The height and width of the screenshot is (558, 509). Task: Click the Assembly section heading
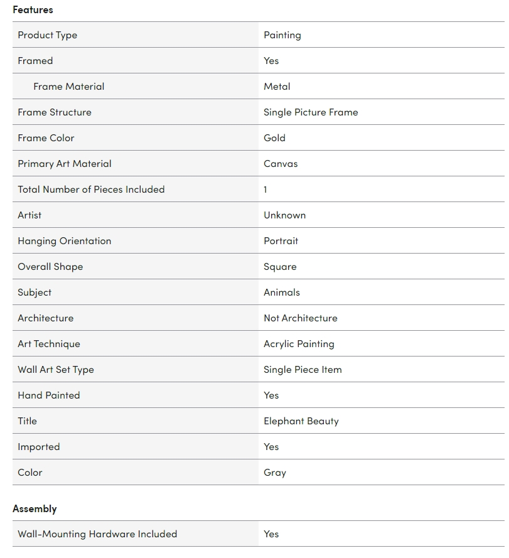[x=35, y=509]
